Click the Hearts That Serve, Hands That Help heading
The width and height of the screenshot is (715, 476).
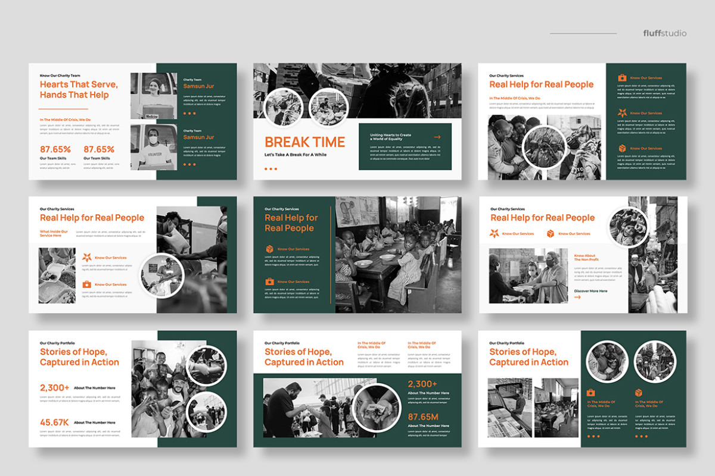[x=74, y=89]
